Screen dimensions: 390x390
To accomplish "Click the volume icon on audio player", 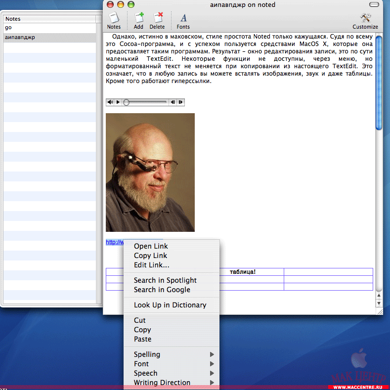I will click(110, 102).
